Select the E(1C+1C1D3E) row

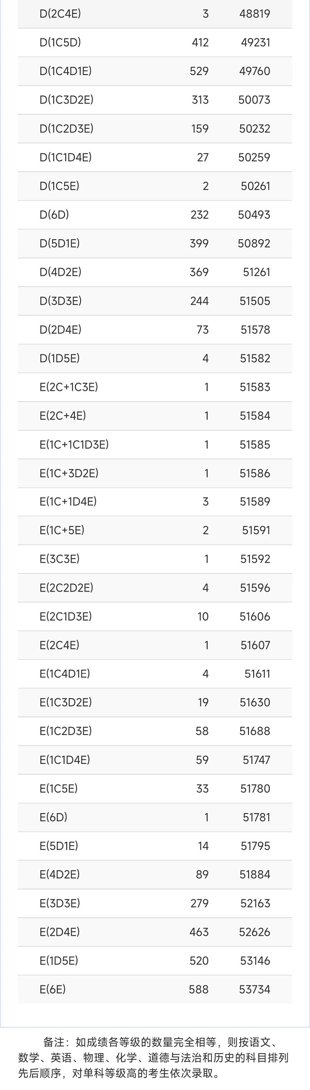155,444
